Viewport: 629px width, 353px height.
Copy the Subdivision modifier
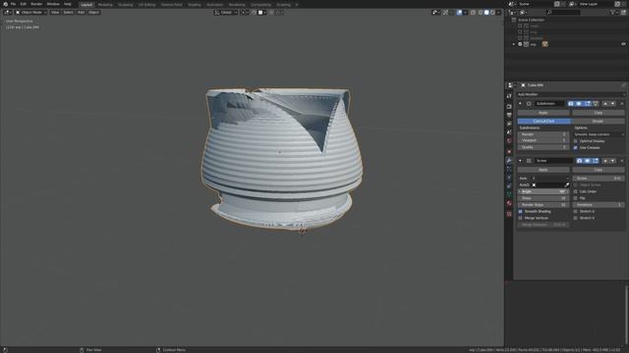(599, 113)
